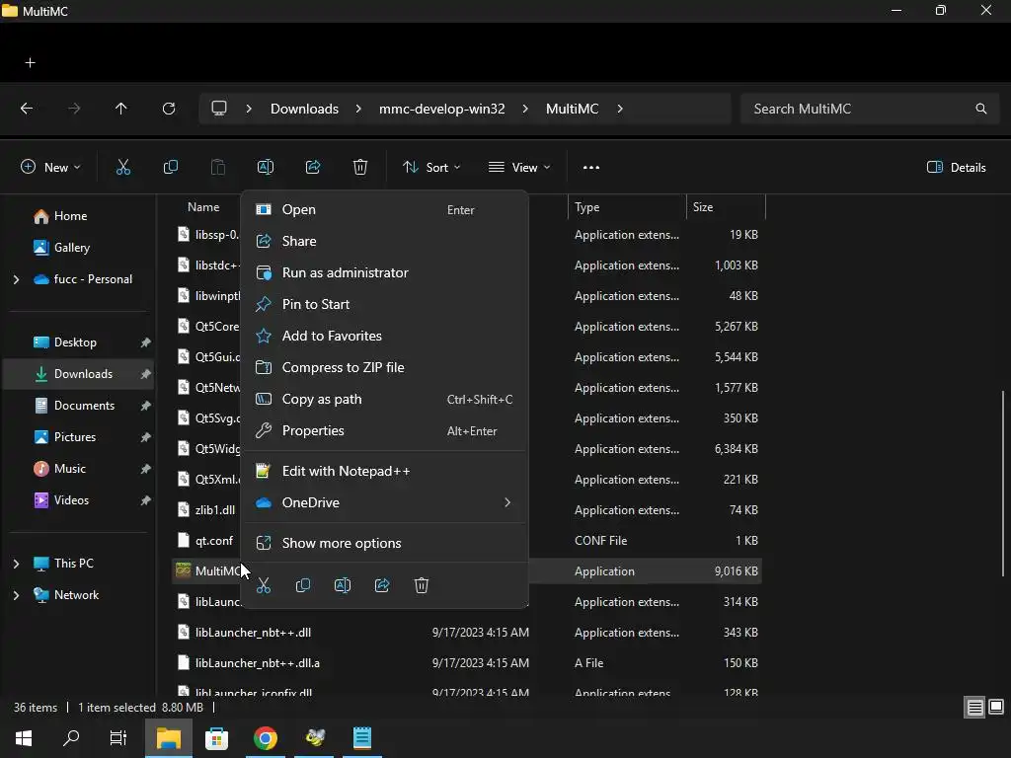The height and width of the screenshot is (758, 1011).
Task: Expand the fucc - Personal tree node
Action: coord(16,279)
